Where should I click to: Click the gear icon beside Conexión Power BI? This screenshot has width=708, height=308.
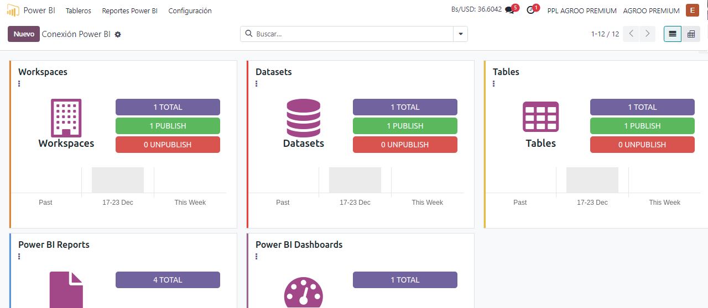pyautogui.click(x=118, y=34)
